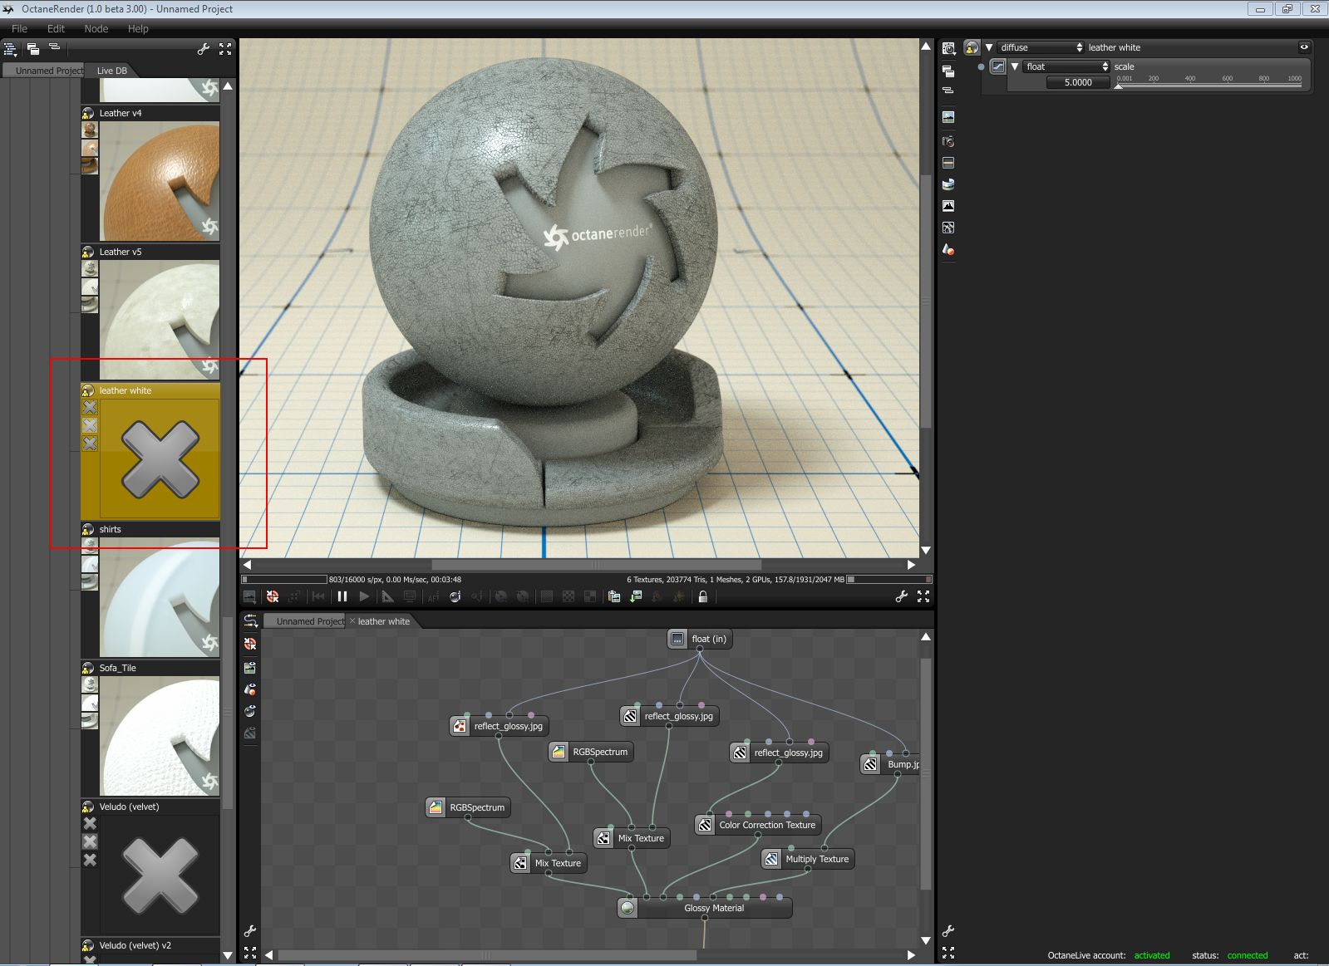Pause the render with the pause button
Screen dimensions: 1329x966
pyautogui.click(x=342, y=596)
